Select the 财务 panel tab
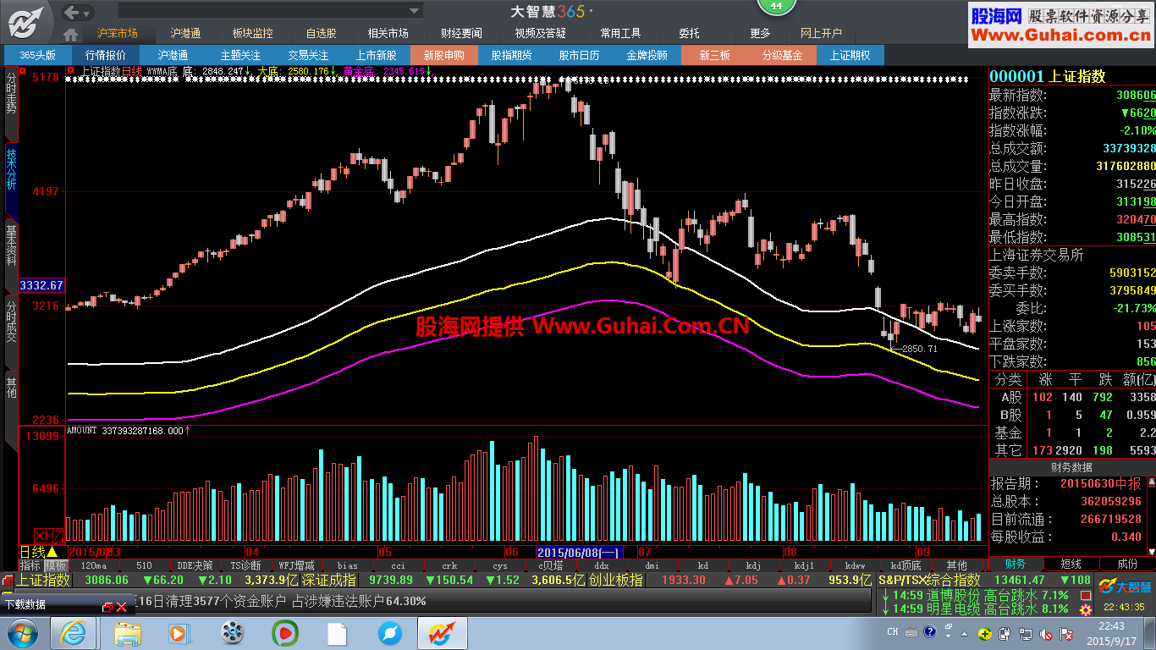The height and width of the screenshot is (650, 1156). [x=1016, y=564]
